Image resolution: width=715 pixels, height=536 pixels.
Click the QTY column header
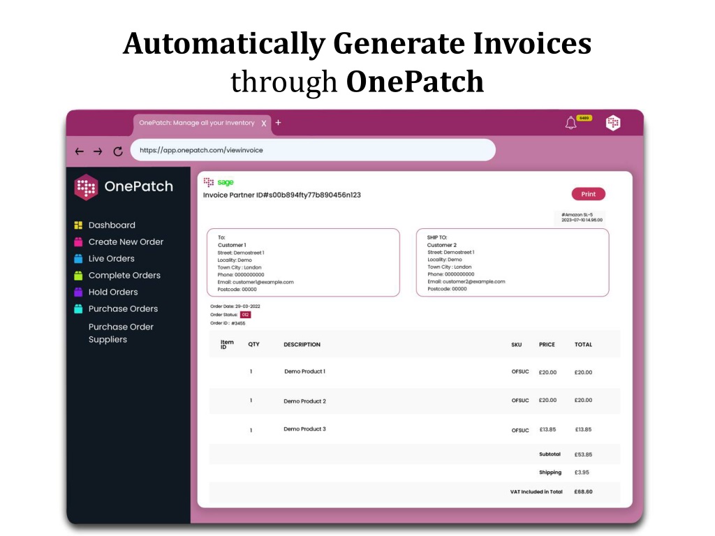tap(253, 345)
